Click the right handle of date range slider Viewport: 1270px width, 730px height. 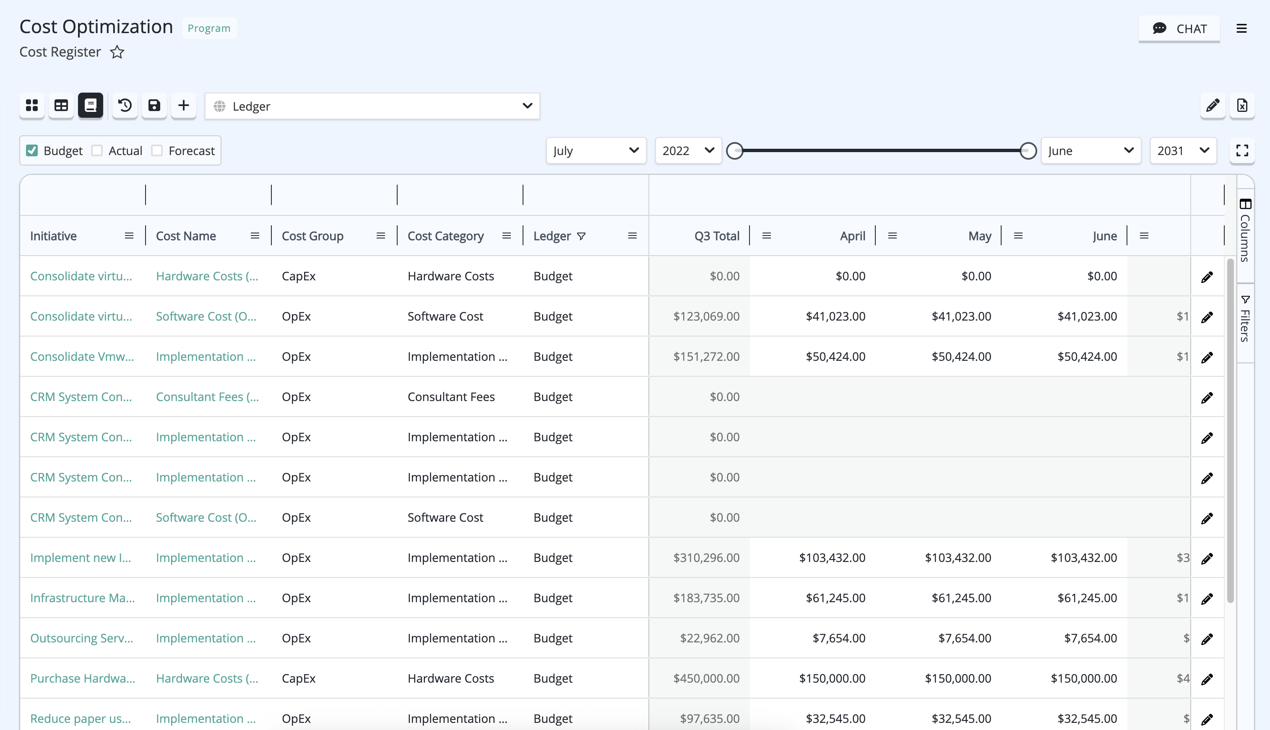(1028, 150)
